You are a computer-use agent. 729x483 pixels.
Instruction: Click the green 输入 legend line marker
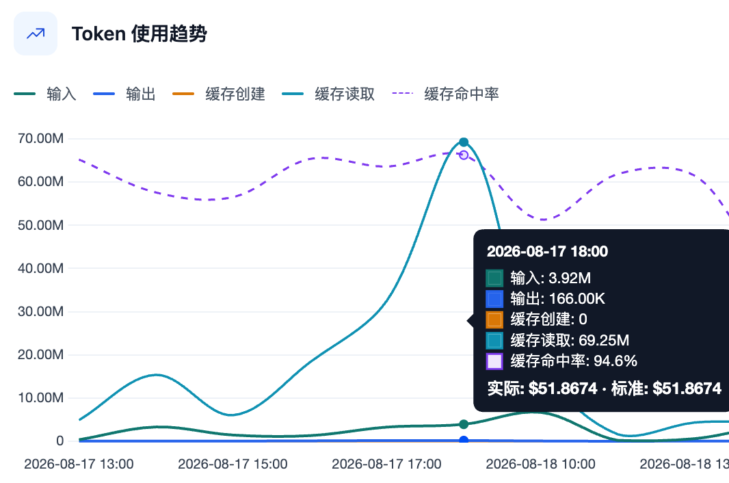pos(25,94)
